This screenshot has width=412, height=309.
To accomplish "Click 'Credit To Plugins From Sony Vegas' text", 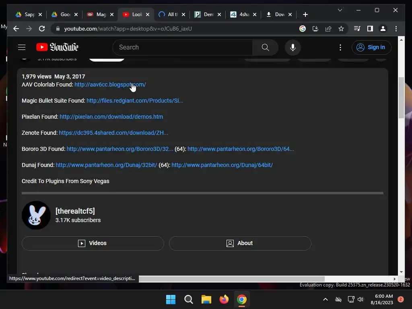I will tap(66, 181).
